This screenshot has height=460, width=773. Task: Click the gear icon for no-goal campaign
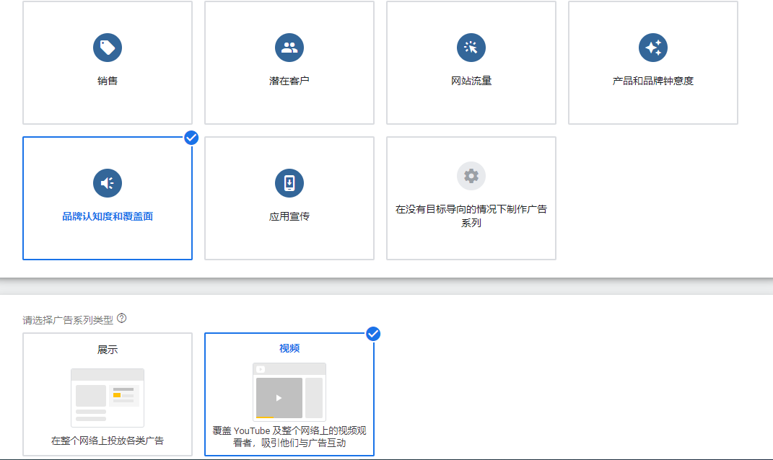(471, 176)
